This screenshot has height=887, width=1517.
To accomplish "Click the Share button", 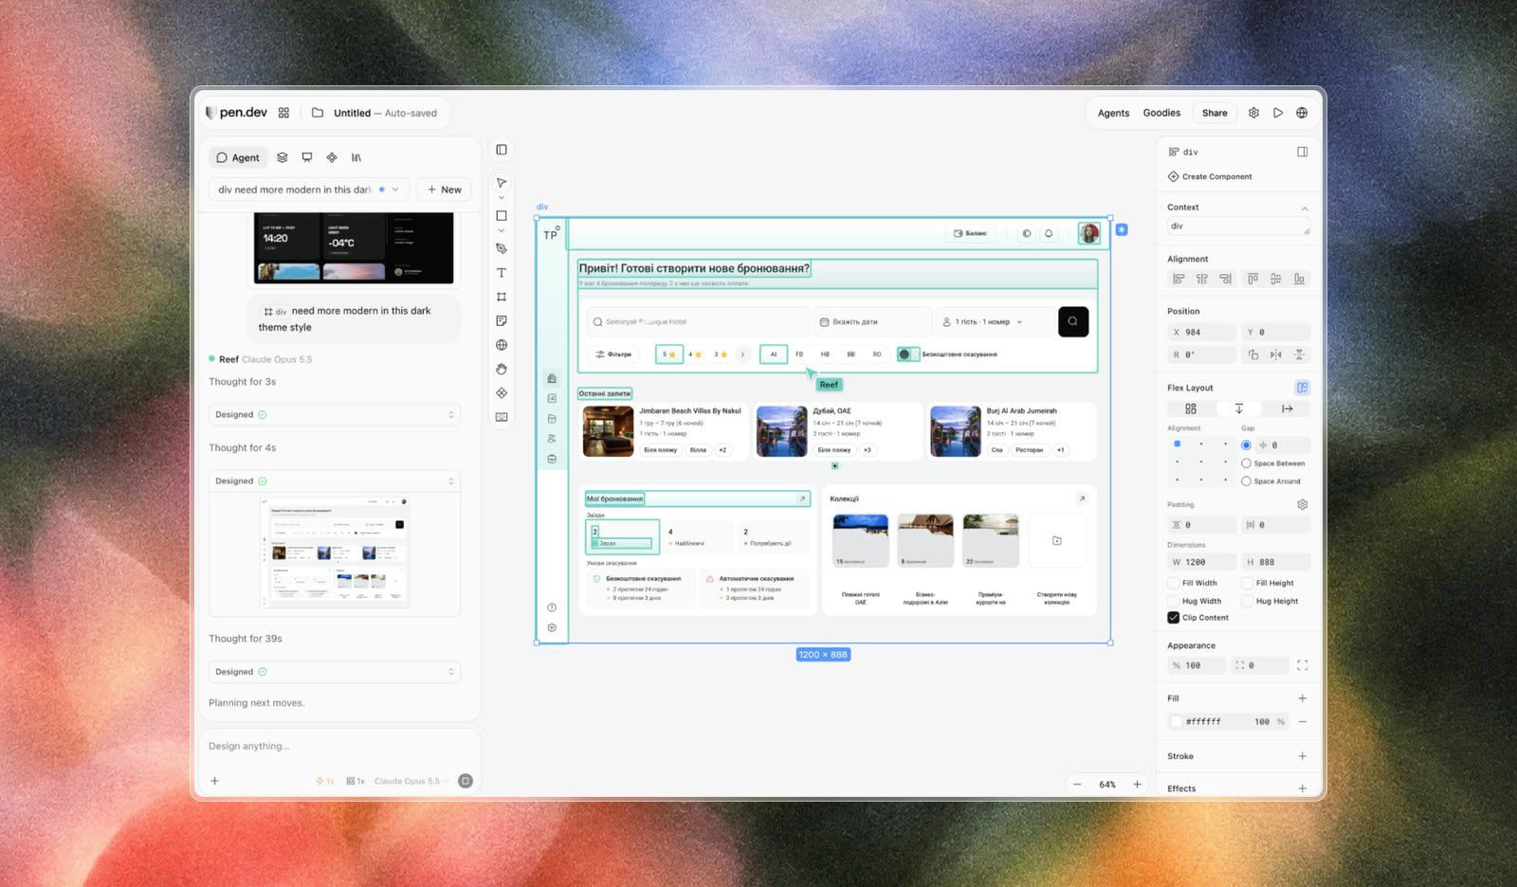I will pos(1215,113).
